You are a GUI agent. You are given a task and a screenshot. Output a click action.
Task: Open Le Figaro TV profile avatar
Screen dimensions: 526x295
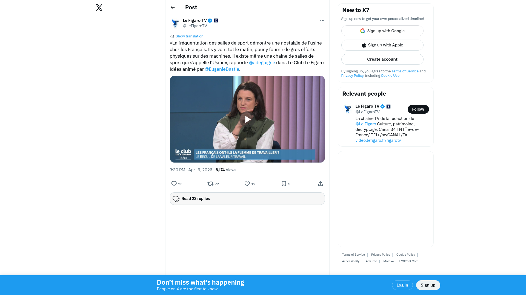[175, 23]
